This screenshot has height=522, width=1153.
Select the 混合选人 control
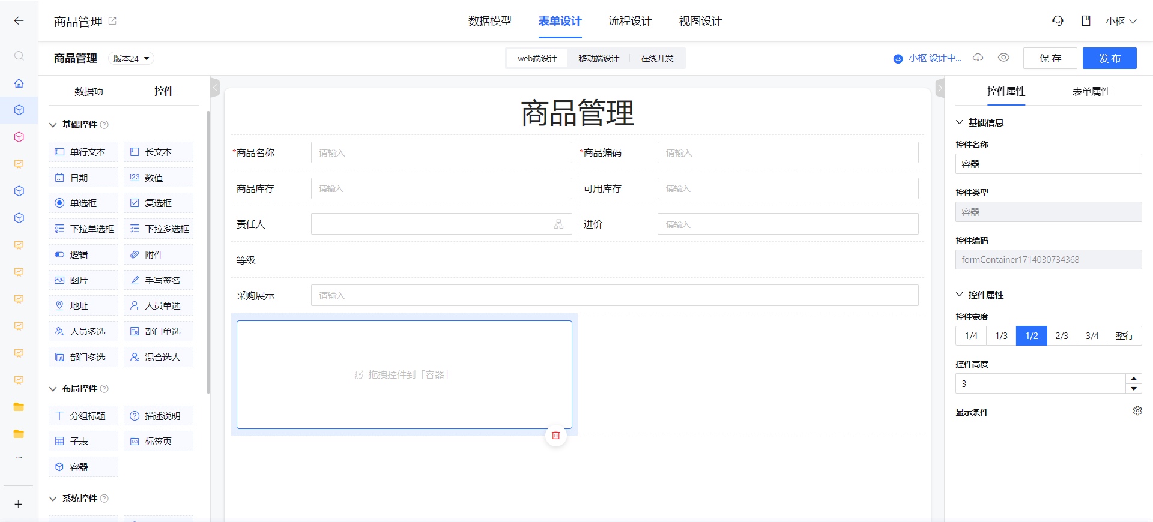[x=159, y=357]
